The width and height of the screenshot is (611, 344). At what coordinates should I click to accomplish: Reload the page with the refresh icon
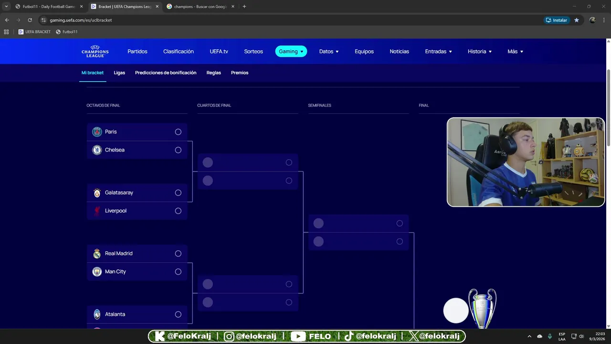pyautogui.click(x=30, y=20)
